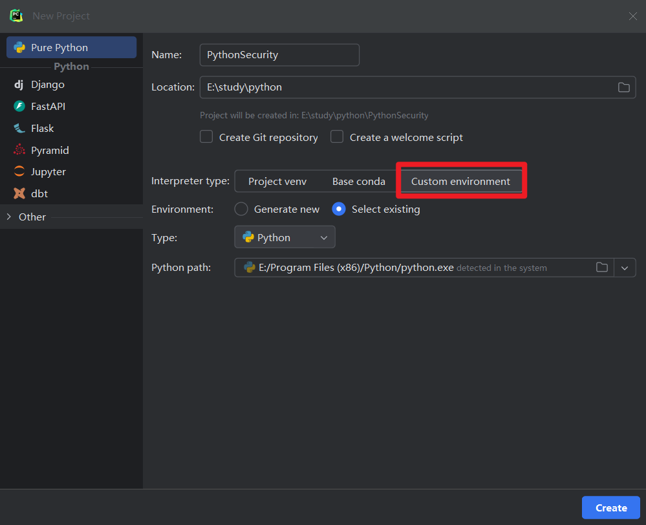This screenshot has width=646, height=525.
Task: Choose the Pyramid framework icon
Action: 19,150
